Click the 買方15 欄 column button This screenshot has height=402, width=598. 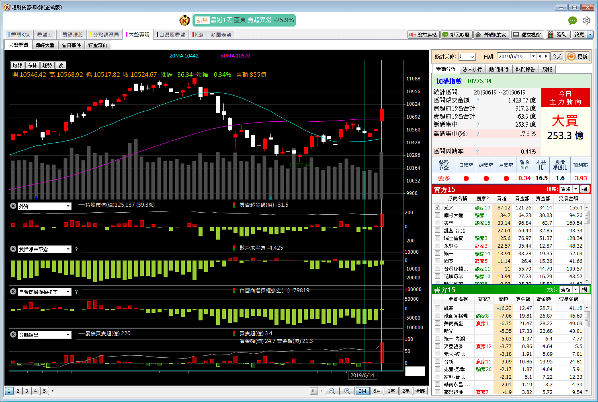click(x=585, y=189)
